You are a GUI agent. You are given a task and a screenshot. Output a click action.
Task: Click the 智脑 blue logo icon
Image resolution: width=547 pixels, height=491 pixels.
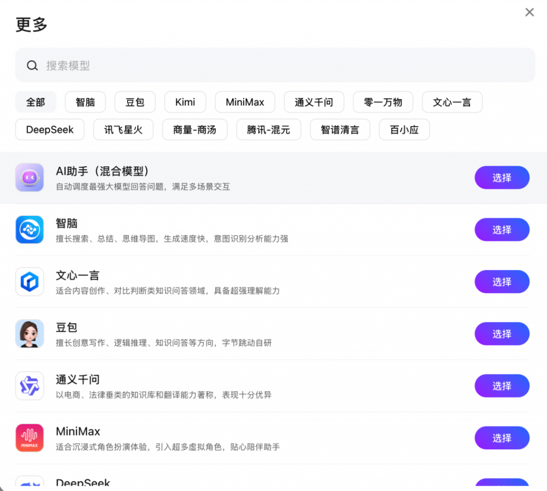30,230
